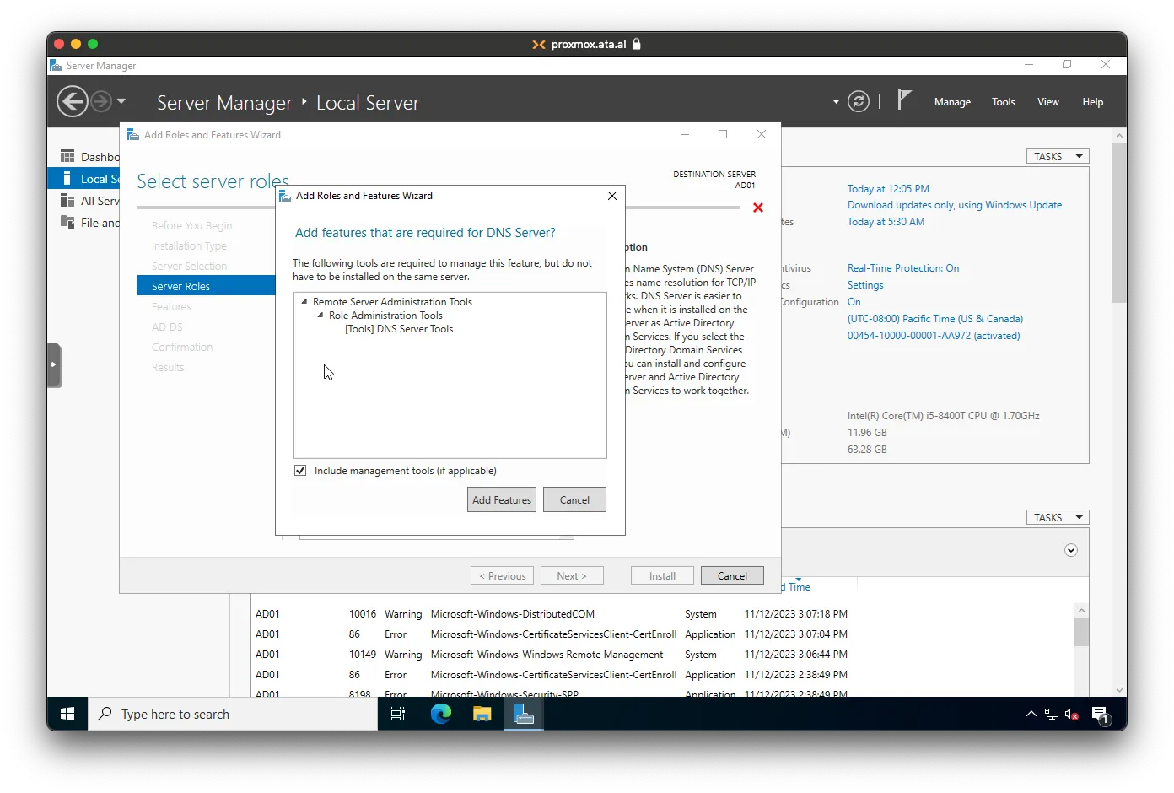Collapse Role Administration Tools node
The height and width of the screenshot is (793, 1174).
320,315
